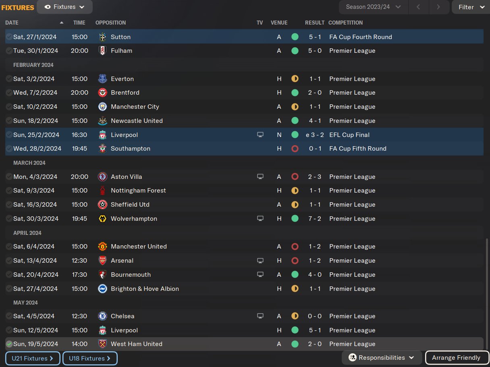Open the Fixtures view dropdown
Viewport: 490px width, 367px height.
click(64, 7)
